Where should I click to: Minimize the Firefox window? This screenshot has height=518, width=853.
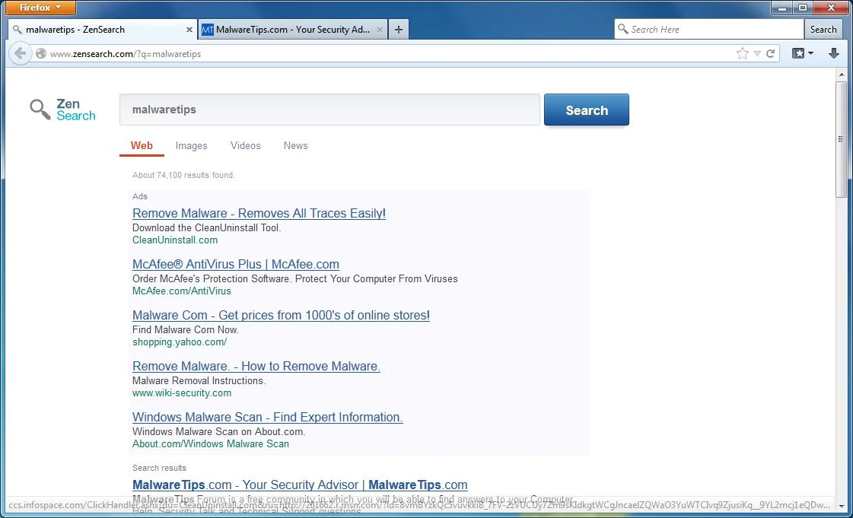(x=782, y=8)
